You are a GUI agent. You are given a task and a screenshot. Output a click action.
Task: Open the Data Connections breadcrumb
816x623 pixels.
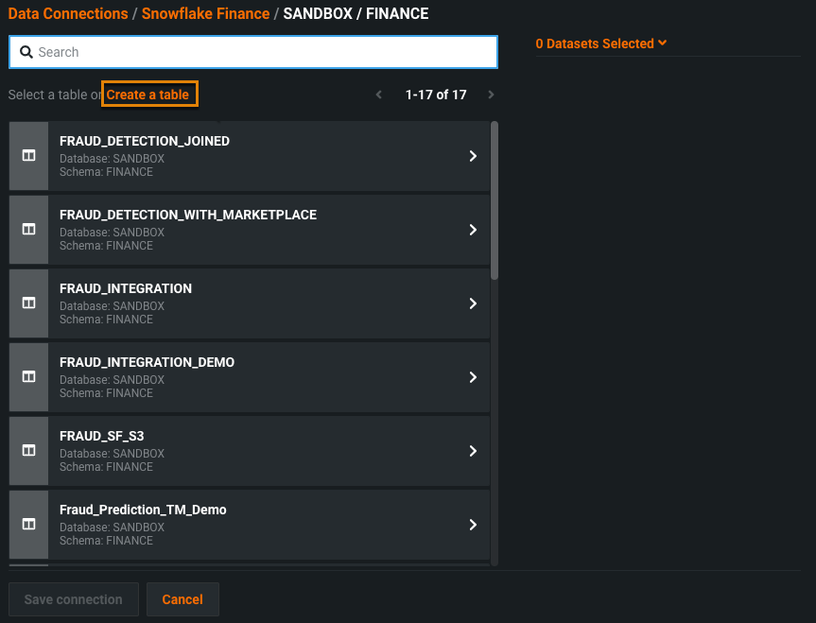coord(68,14)
